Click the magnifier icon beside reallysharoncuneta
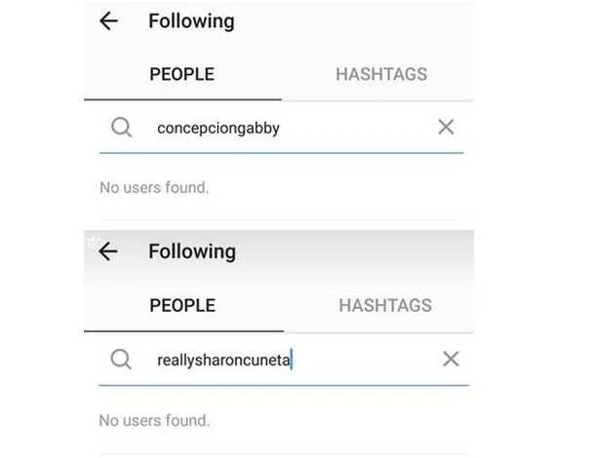593x458 pixels. coord(121,359)
